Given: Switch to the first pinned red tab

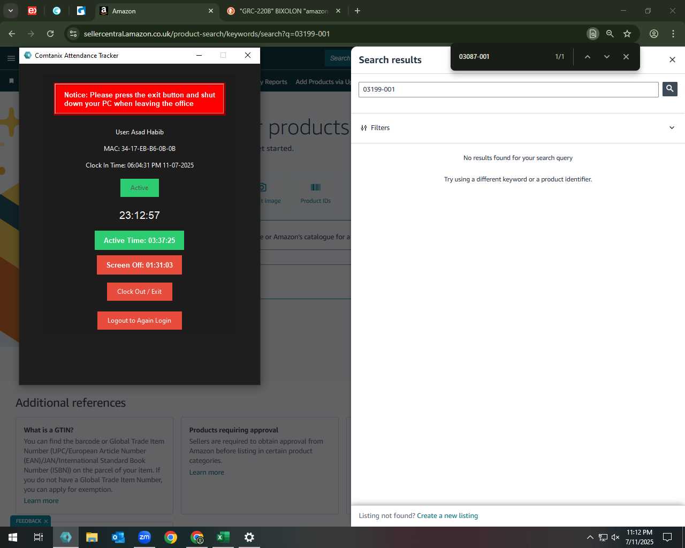Looking at the screenshot, I should 32,11.
